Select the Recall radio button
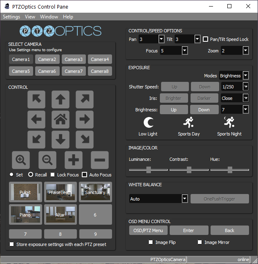 31,174
